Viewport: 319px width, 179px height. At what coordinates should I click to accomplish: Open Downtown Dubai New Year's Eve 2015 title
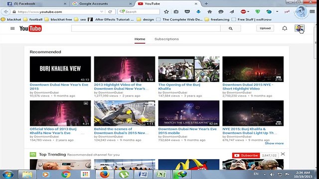pyautogui.click(x=59, y=87)
